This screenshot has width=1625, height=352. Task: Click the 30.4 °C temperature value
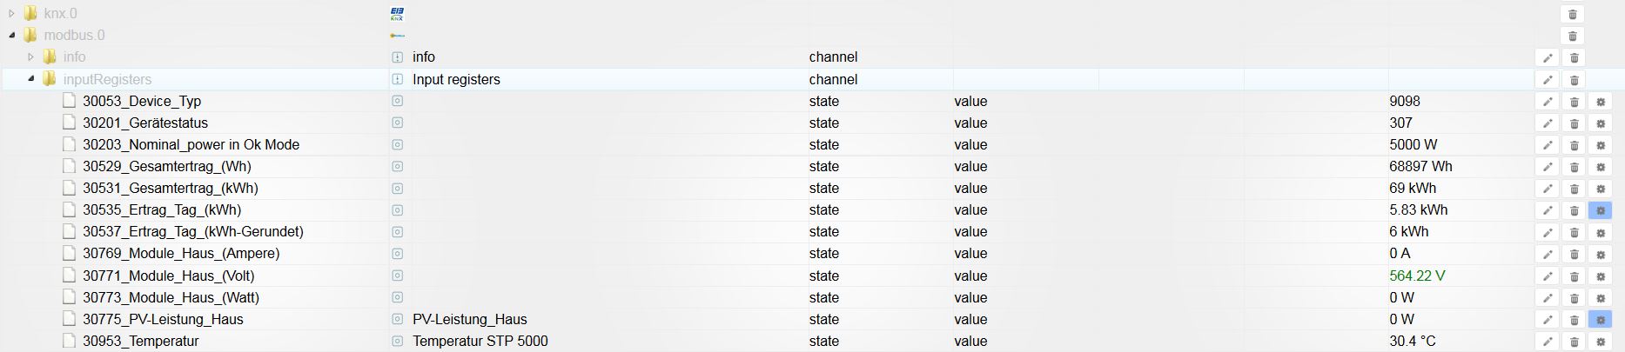[1412, 342]
